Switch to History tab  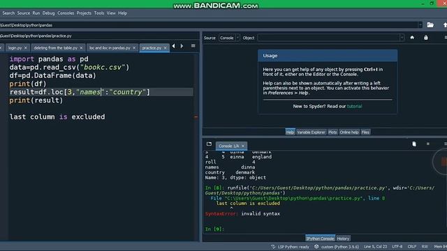coord(343,238)
